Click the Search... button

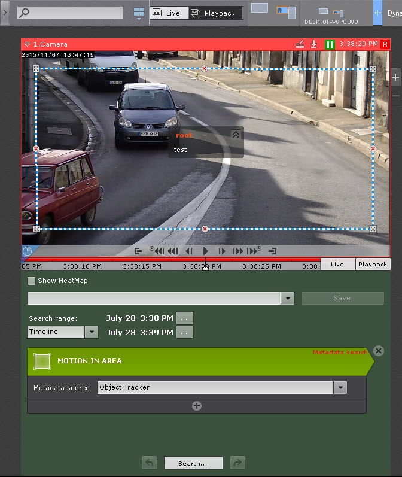pyautogui.click(x=193, y=463)
